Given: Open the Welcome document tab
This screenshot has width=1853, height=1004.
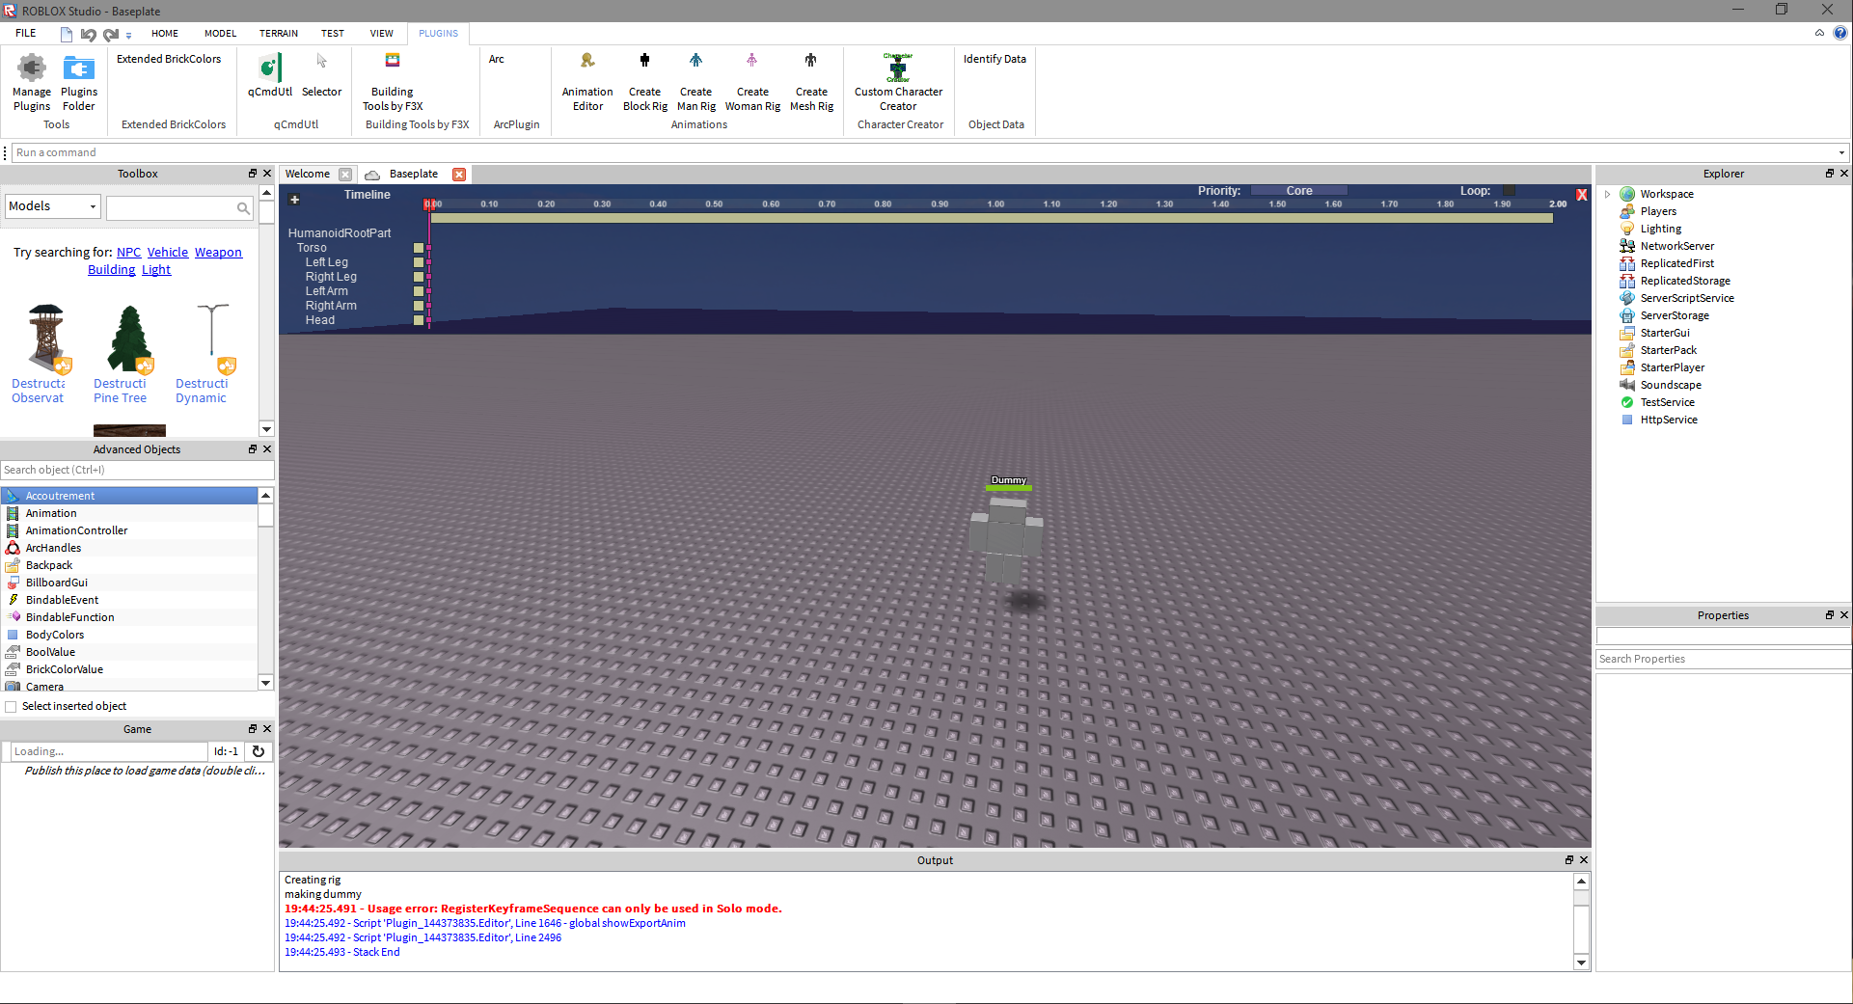Looking at the screenshot, I should tap(308, 175).
